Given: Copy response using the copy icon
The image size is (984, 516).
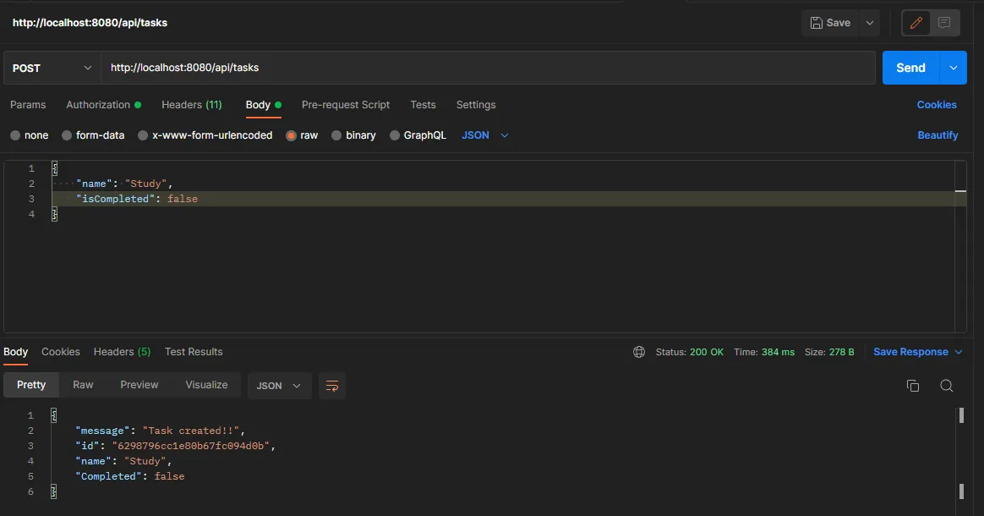Looking at the screenshot, I should tap(913, 386).
